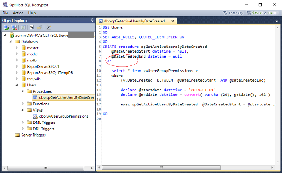This screenshot has height=173, width=282.
Task: Click the 'convert' function on line 15
Action: coord(192,95)
